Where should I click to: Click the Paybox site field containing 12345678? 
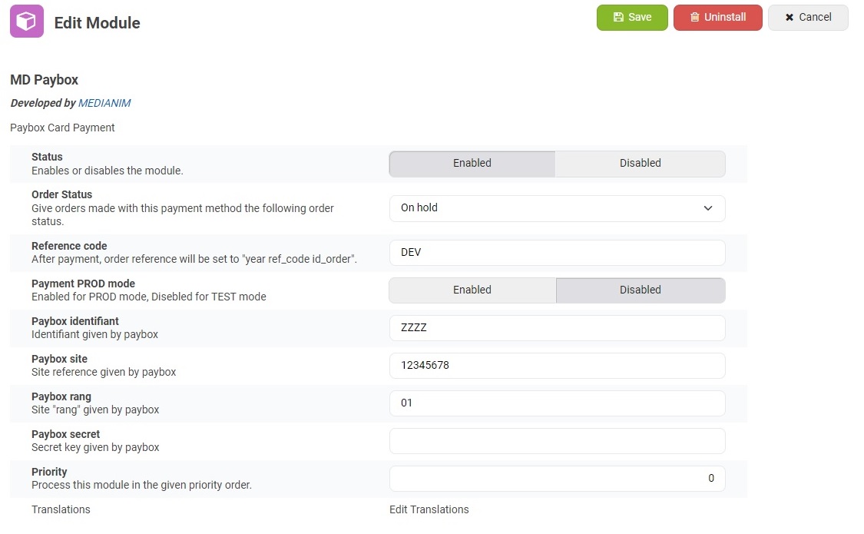(x=557, y=366)
